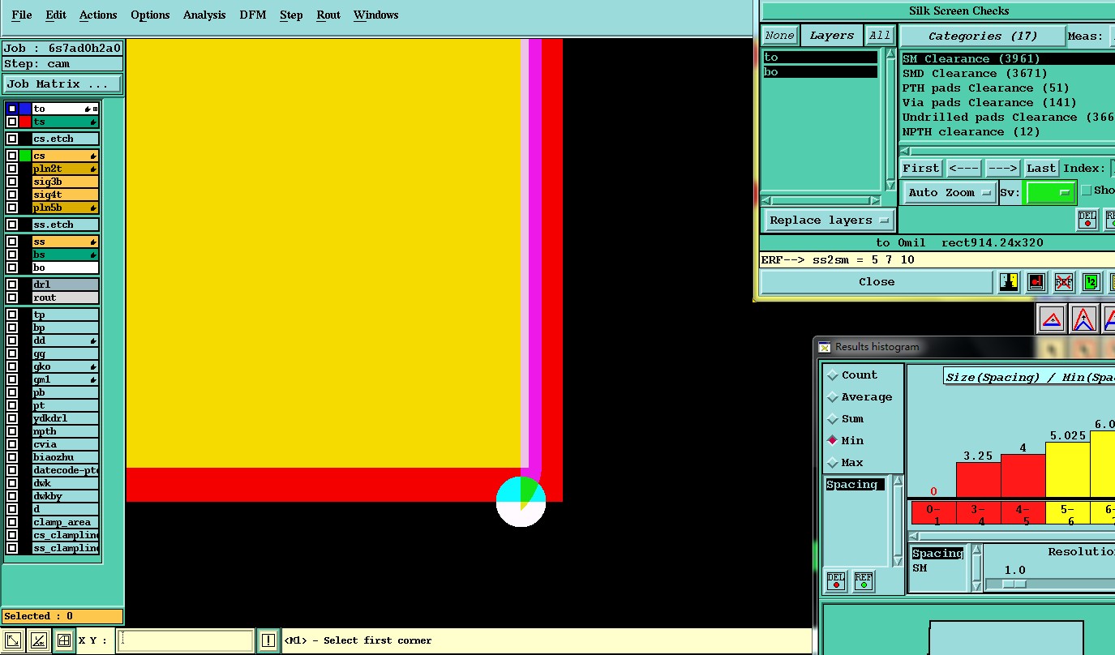The width and height of the screenshot is (1115, 655).
Task: Click the Close button in Silk Screen Checks
Action: coord(877,282)
